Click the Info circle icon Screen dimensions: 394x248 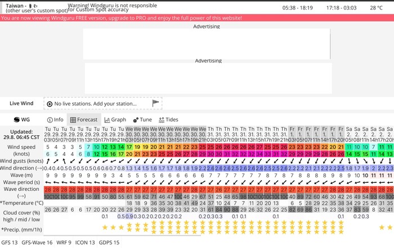(50, 120)
